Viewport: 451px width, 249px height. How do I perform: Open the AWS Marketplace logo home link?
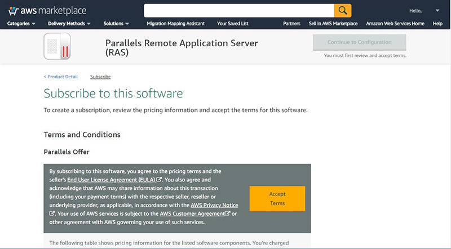47,11
